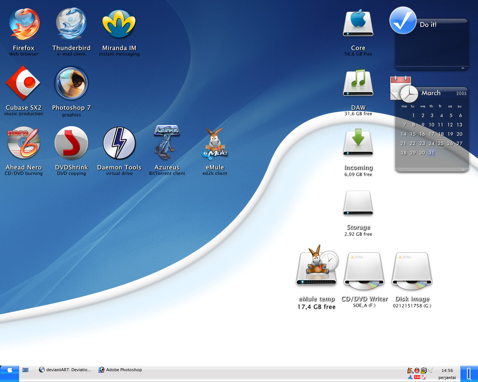Select day 28 in March calendar
Viewport: 478px width, 382px height.
pyautogui.click(x=404, y=153)
